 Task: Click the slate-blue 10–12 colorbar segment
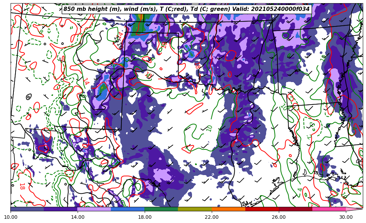point(27,209)
